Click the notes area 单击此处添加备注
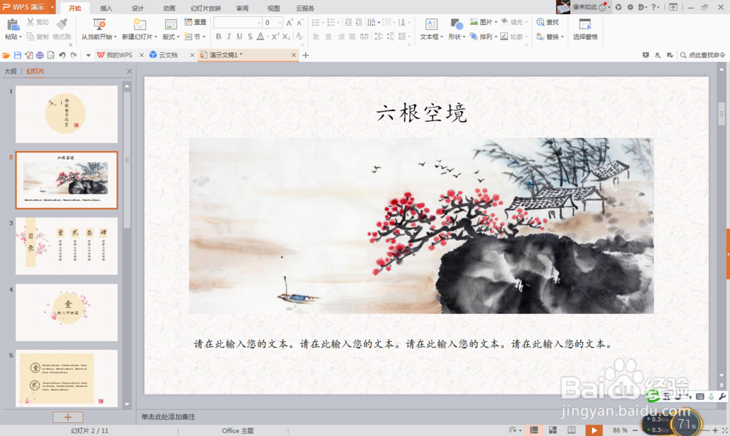730x436 pixels. (169, 417)
